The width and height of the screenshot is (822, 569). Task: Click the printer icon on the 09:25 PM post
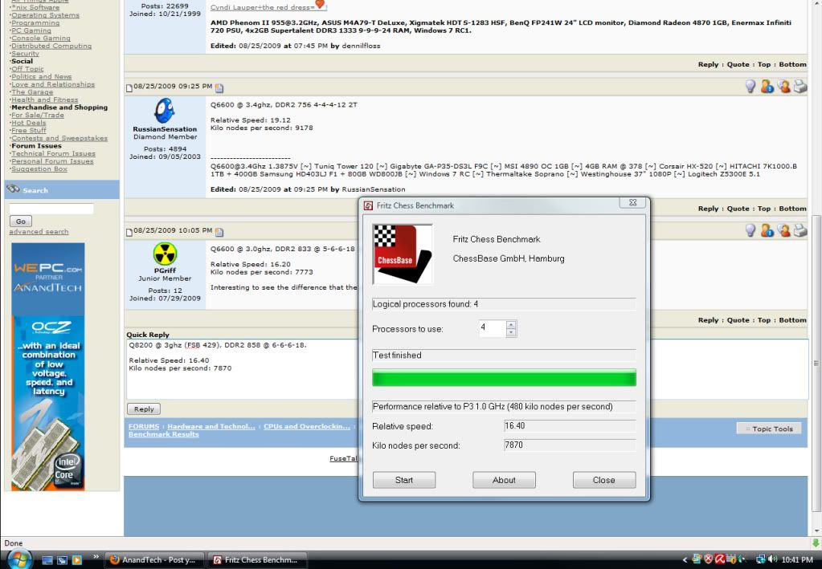(x=800, y=87)
